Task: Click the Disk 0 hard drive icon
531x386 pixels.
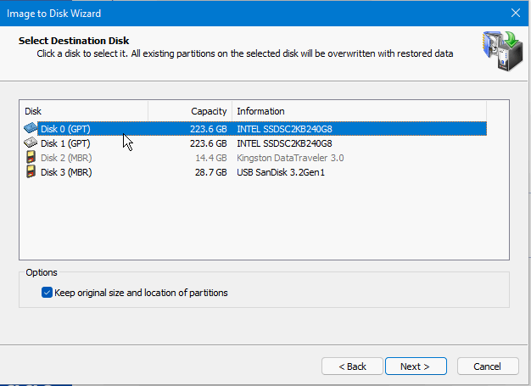Action: tap(31, 129)
